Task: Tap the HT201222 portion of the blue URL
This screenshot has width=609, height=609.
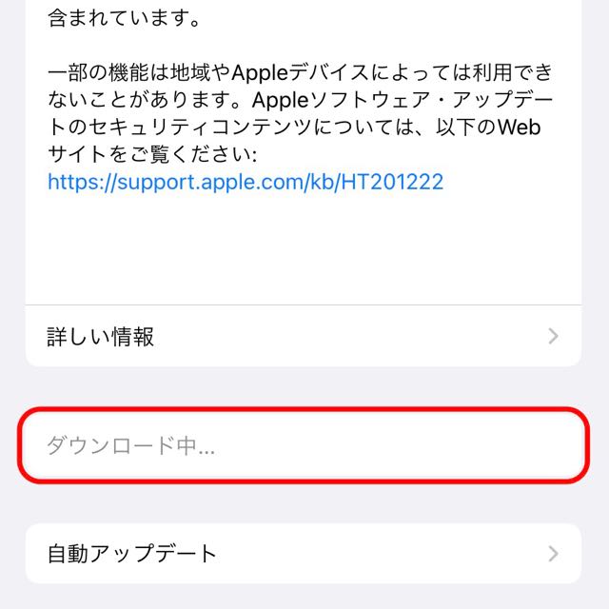Action: coord(392,182)
